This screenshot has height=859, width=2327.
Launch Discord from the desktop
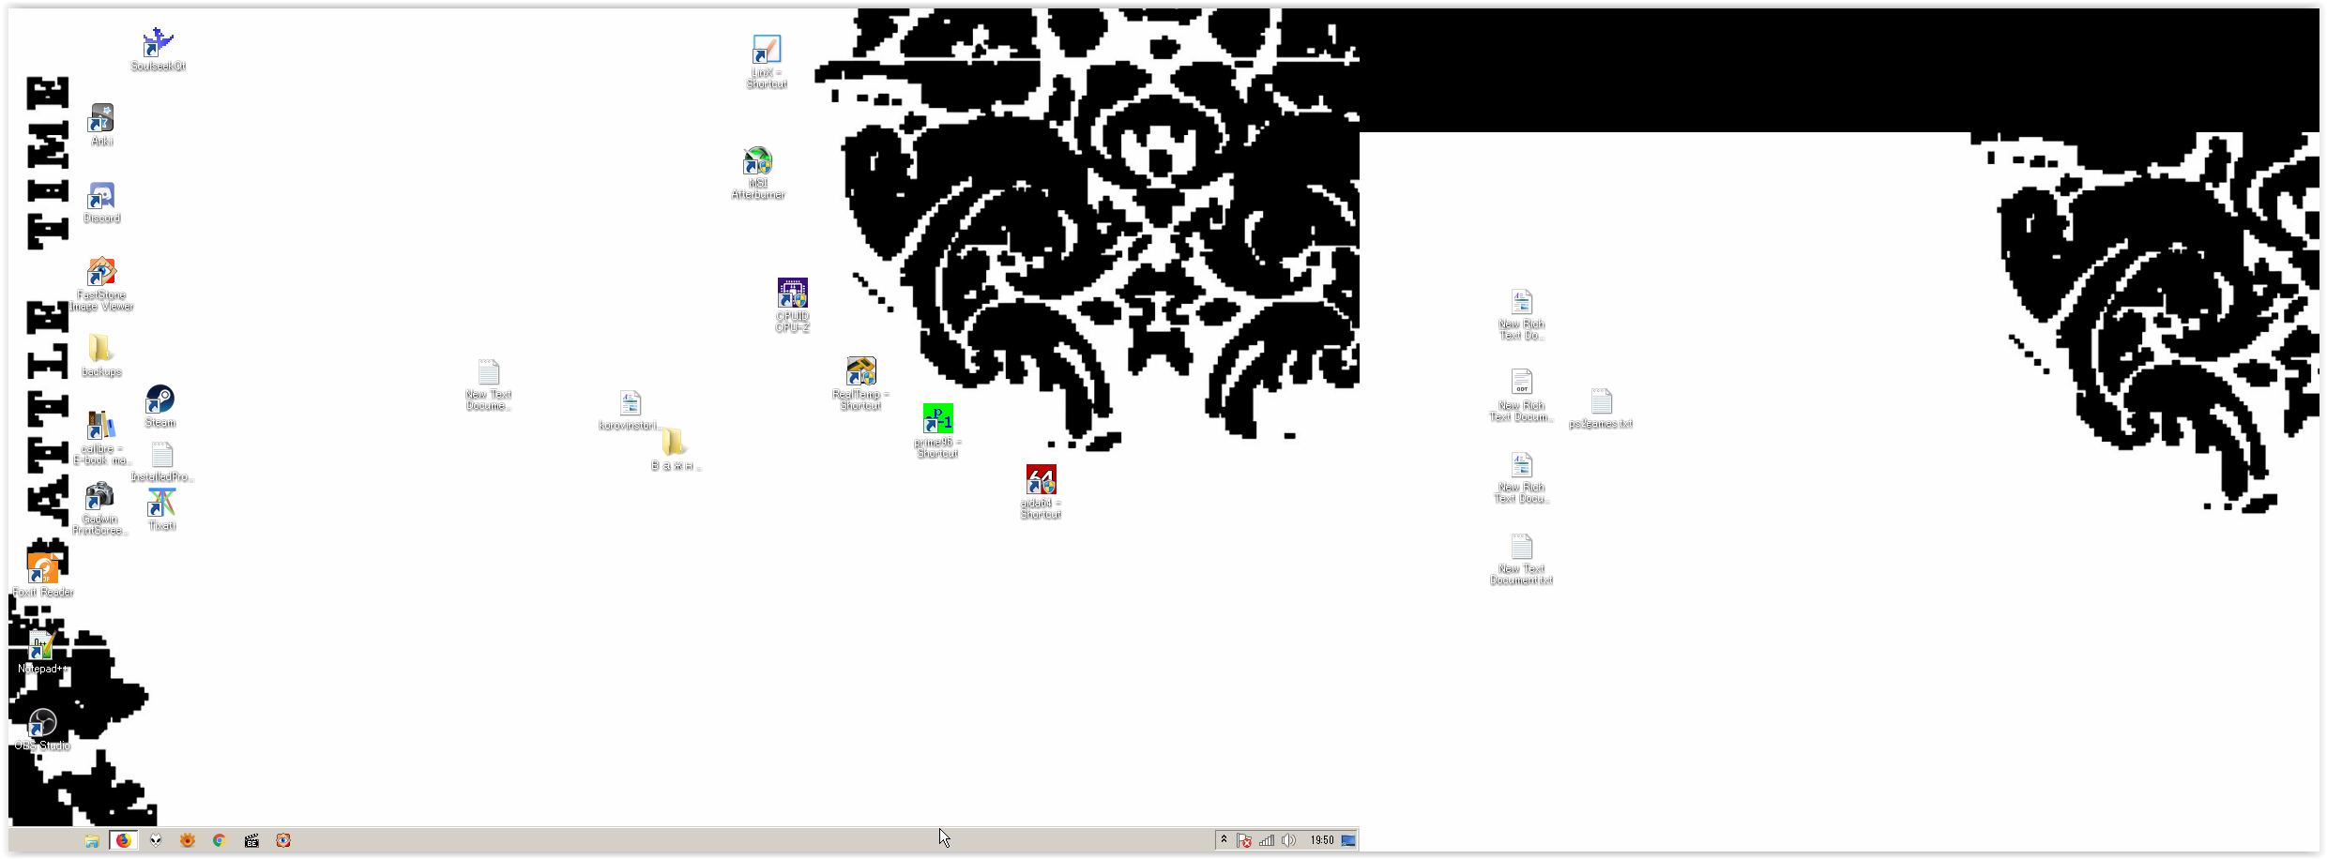click(101, 198)
